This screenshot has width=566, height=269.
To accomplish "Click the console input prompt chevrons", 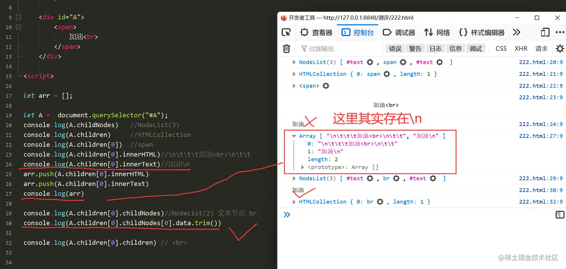I will pyautogui.click(x=287, y=214).
